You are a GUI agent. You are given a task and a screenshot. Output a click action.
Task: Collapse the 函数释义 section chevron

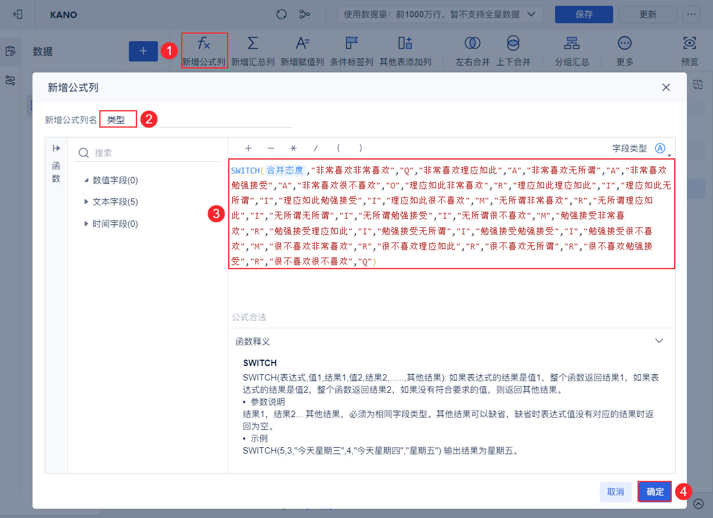[x=659, y=341]
